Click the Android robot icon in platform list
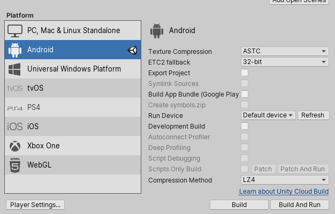This screenshot has height=214, width=335. click(15, 50)
